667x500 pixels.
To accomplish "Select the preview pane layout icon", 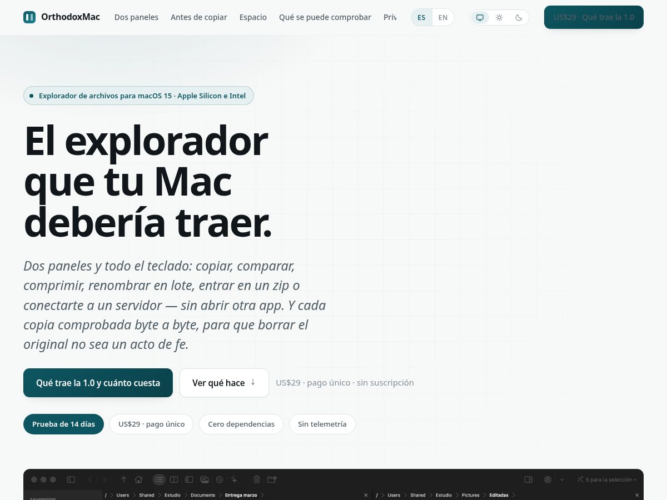I will (189, 479).
